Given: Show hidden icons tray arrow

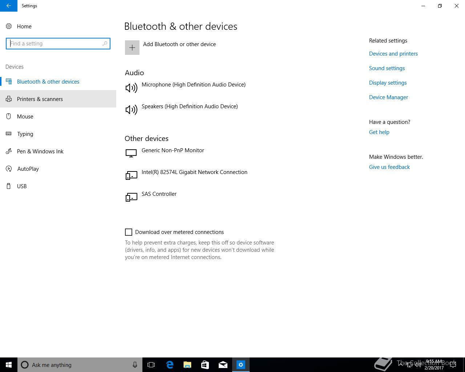Looking at the screenshot, I should 401,364.
